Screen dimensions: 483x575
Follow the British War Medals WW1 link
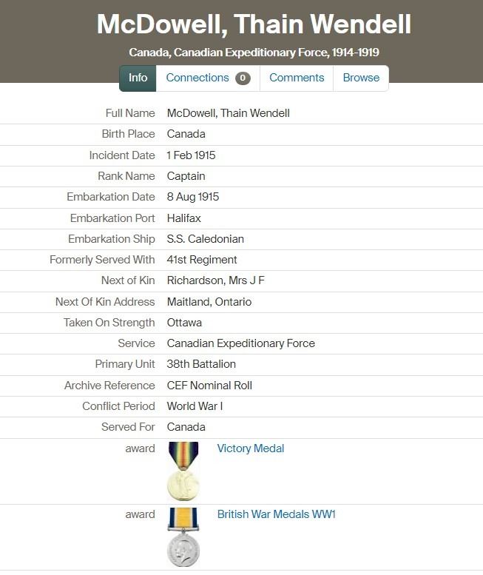pyautogui.click(x=276, y=514)
